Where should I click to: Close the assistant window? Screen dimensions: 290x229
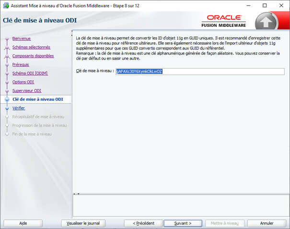pyautogui.click(x=281, y=6)
